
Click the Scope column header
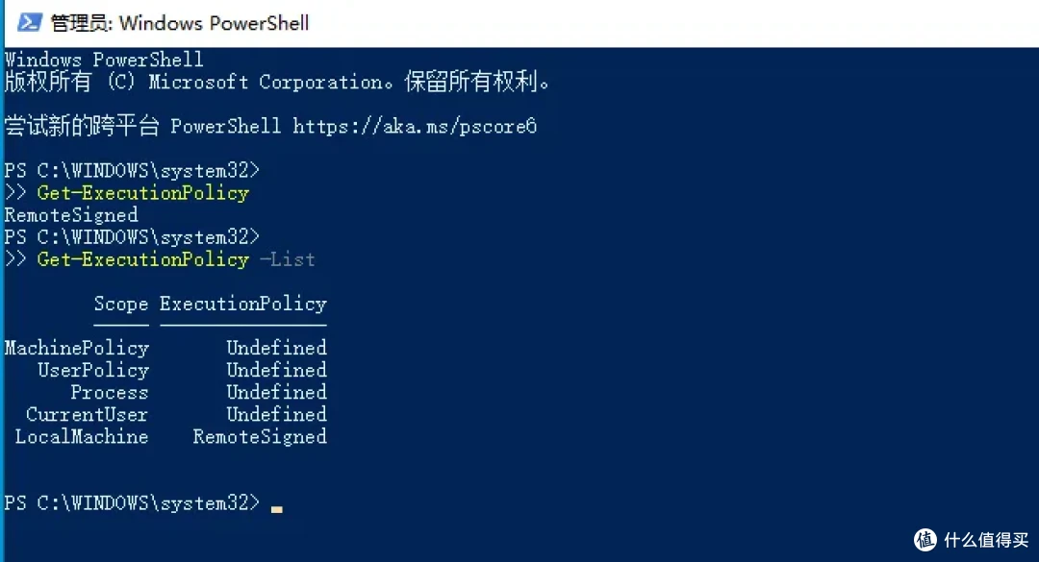121,304
